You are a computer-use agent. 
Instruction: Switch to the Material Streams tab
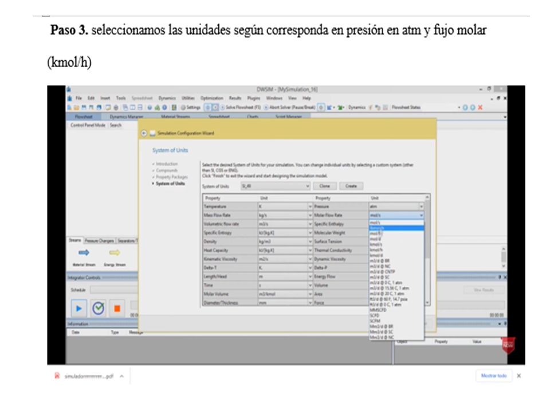pos(175,116)
